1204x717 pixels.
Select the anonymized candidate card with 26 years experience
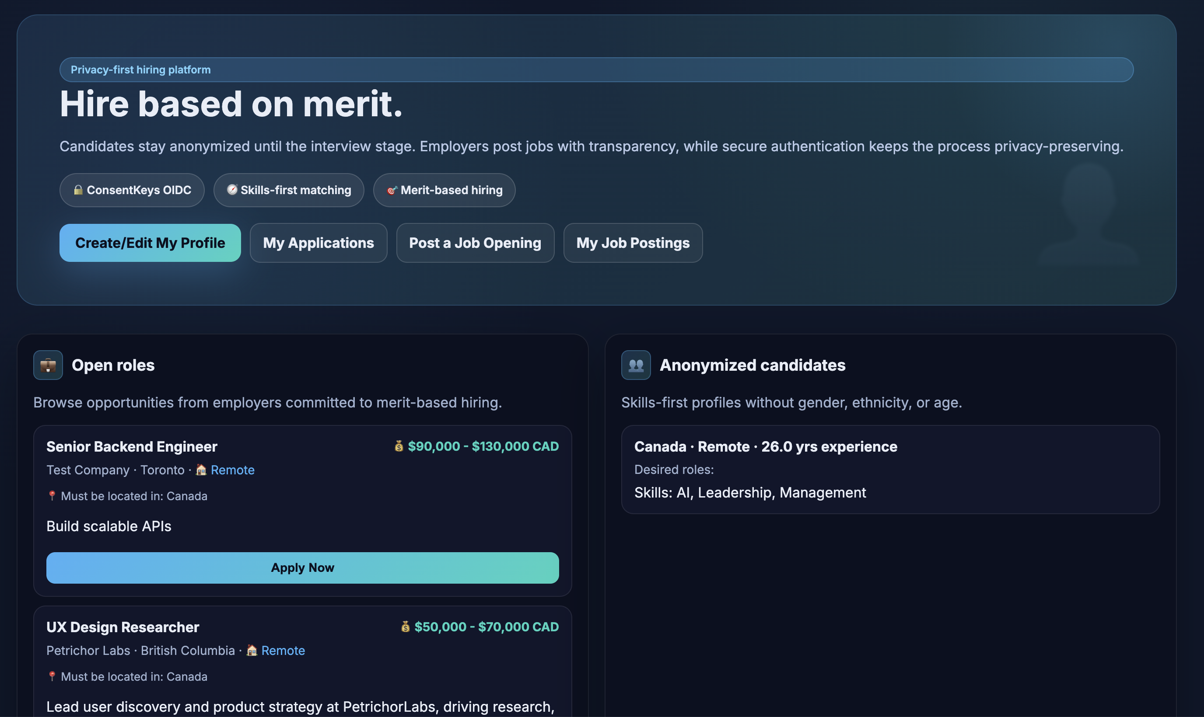890,469
